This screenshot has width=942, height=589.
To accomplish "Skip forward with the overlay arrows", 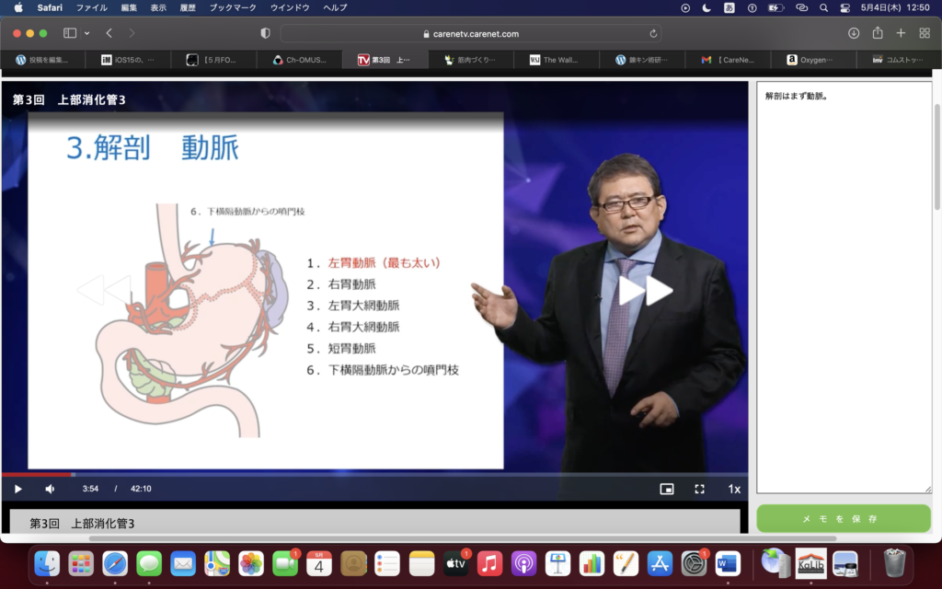I will (645, 290).
